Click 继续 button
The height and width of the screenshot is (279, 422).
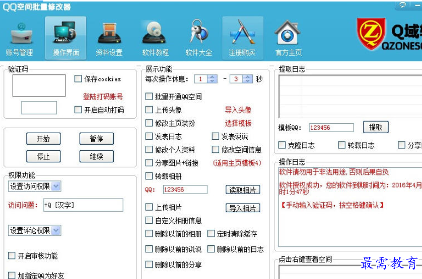96,156
